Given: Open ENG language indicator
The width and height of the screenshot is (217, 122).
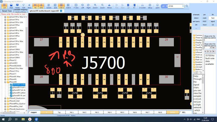Looking at the screenshot, I should click(x=198, y=119).
